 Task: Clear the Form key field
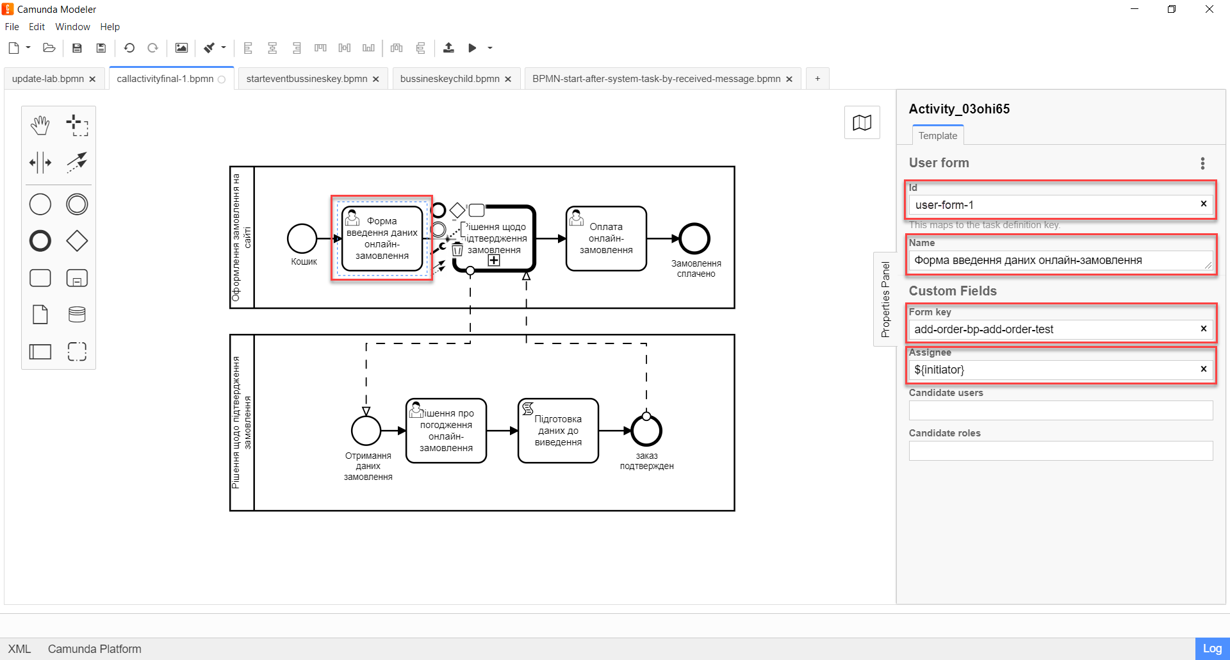tap(1204, 329)
